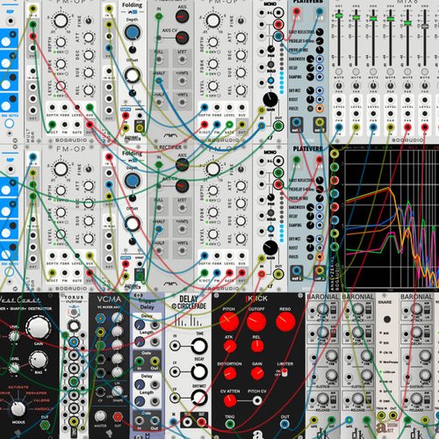
Task: Click the green OUT jack on West Coast
Action: point(45,424)
